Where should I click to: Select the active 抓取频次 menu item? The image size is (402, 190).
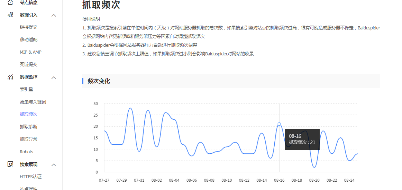click(x=28, y=114)
